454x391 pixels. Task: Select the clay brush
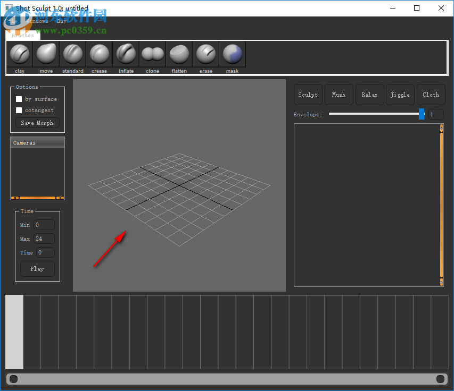[20, 54]
